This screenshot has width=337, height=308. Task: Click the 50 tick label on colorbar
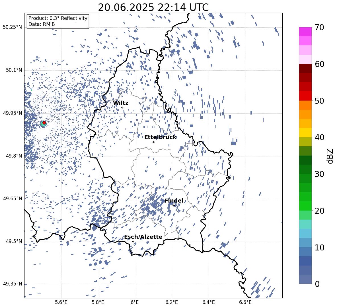319,101
